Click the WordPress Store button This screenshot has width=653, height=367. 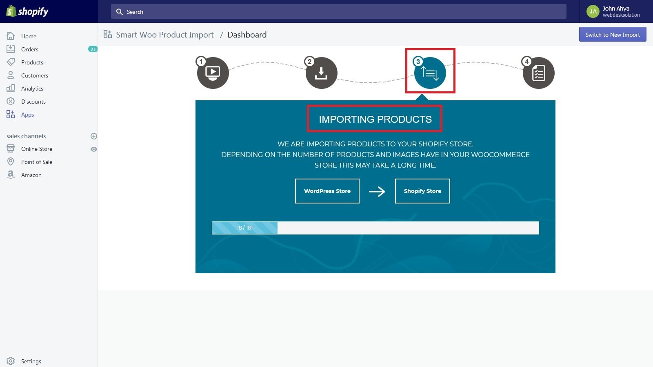[327, 191]
